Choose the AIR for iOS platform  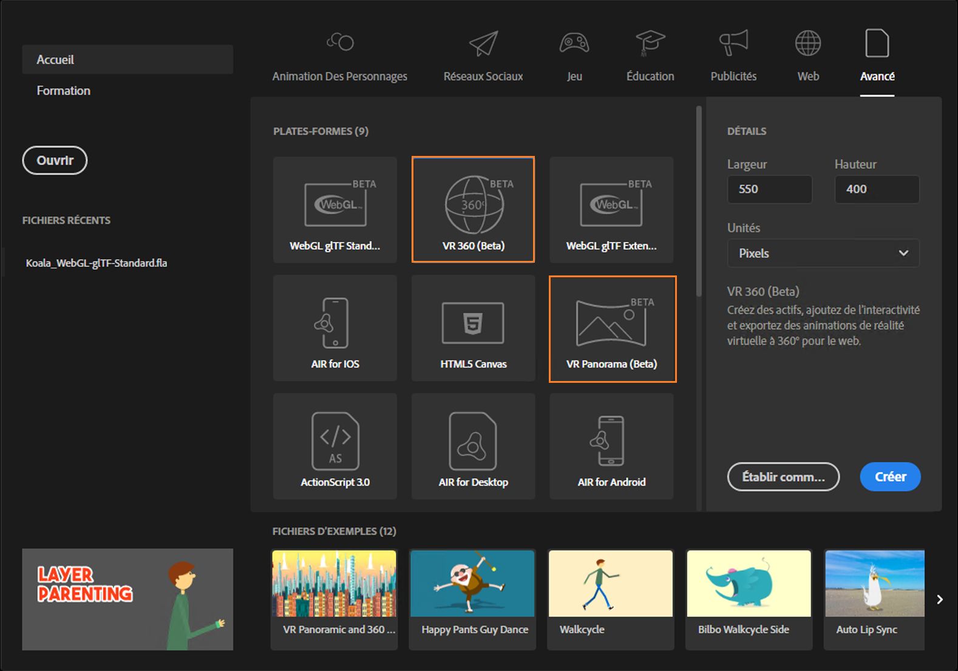point(335,328)
